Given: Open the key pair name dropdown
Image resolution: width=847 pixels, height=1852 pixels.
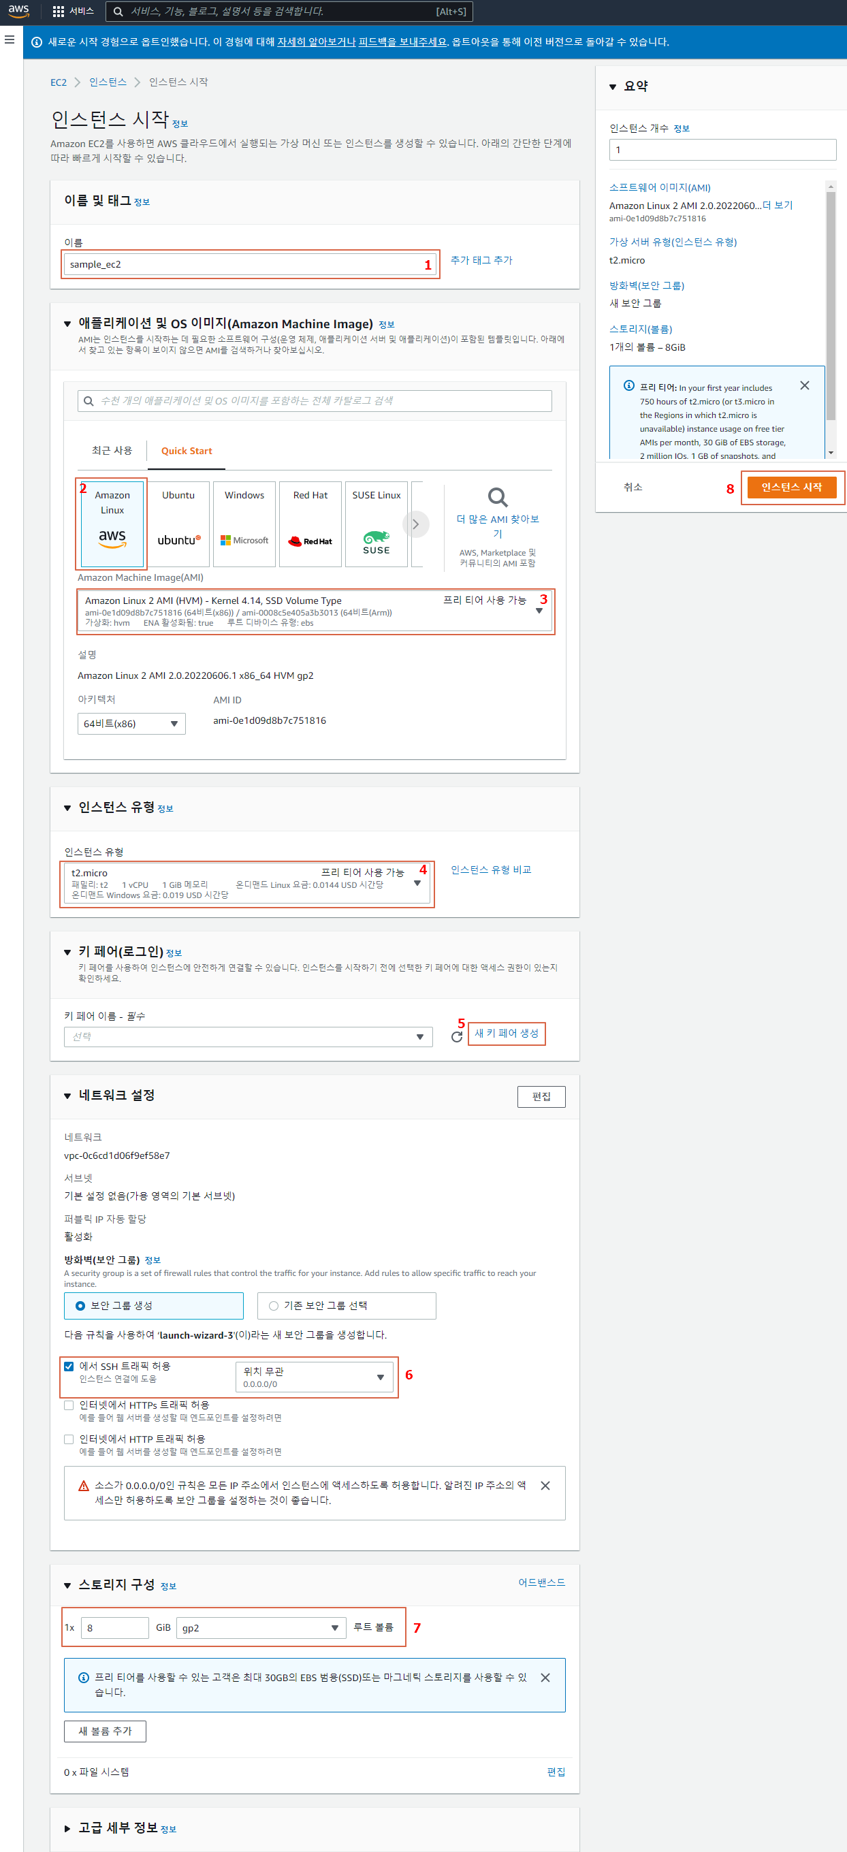Looking at the screenshot, I should pos(248,1037).
